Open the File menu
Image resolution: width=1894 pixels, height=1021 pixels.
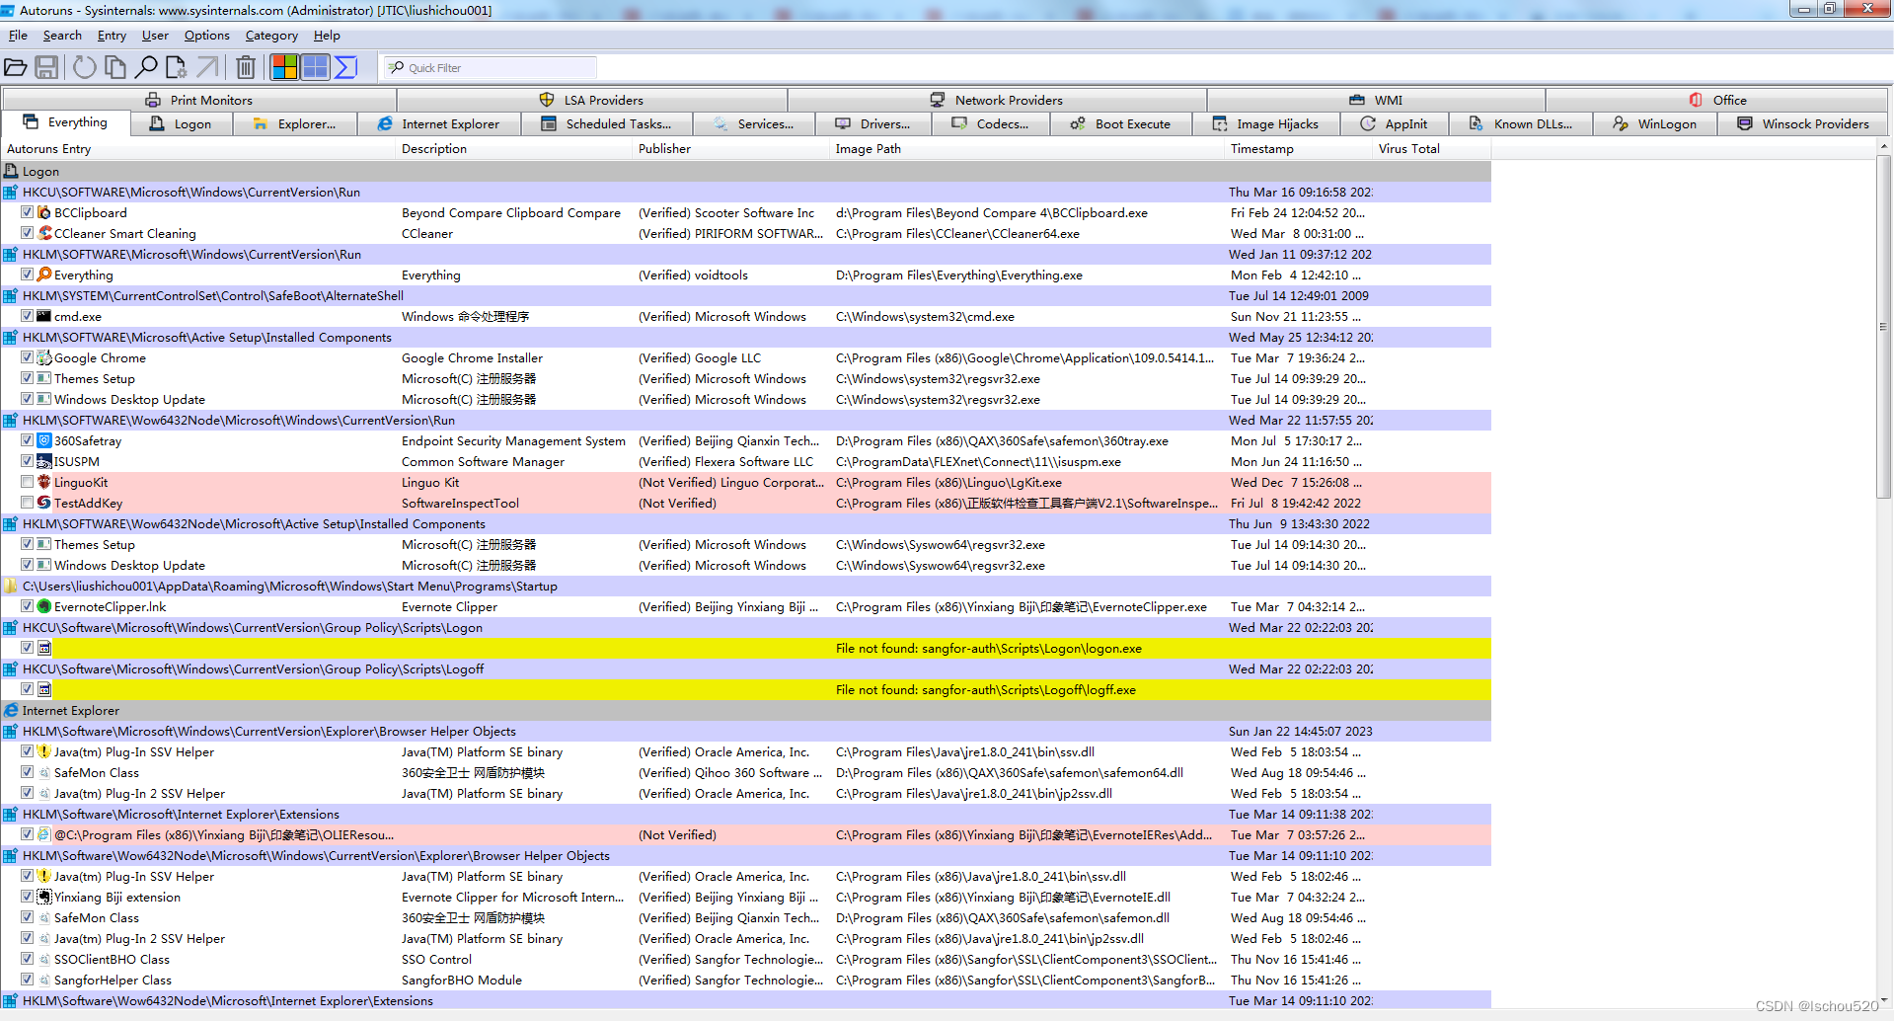point(18,36)
